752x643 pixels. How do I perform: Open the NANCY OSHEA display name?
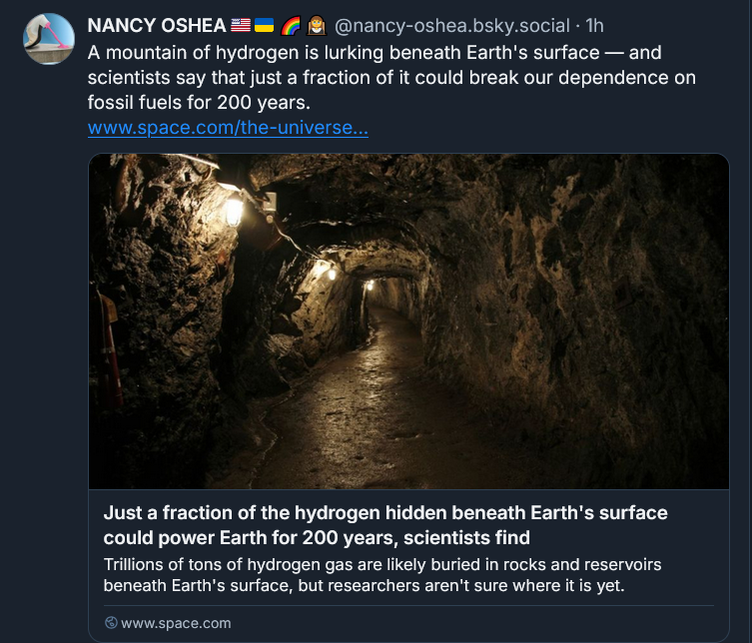157,25
